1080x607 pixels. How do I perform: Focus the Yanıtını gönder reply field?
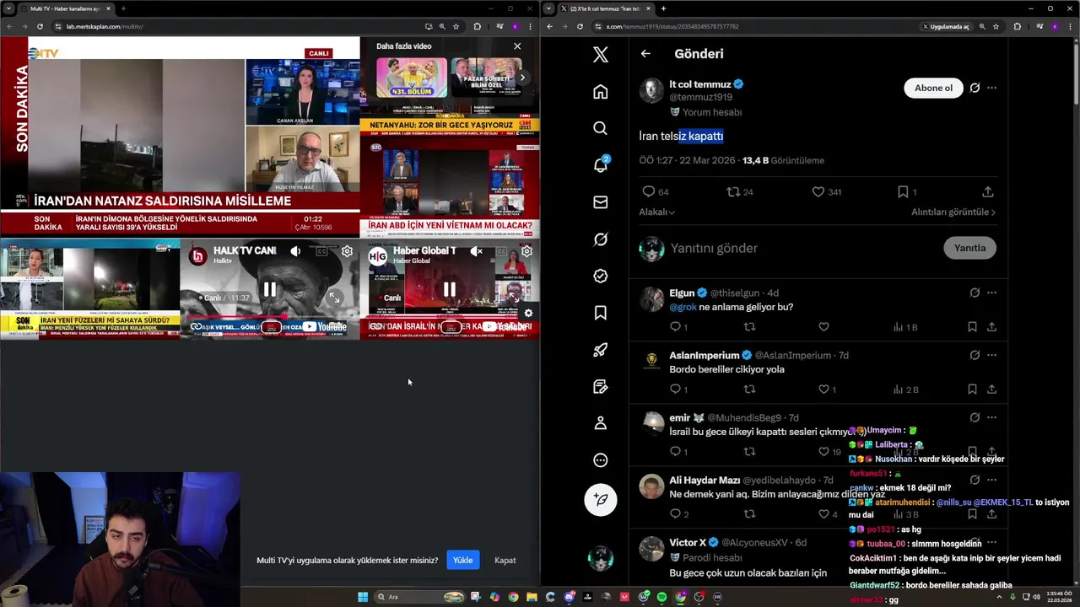coord(802,248)
